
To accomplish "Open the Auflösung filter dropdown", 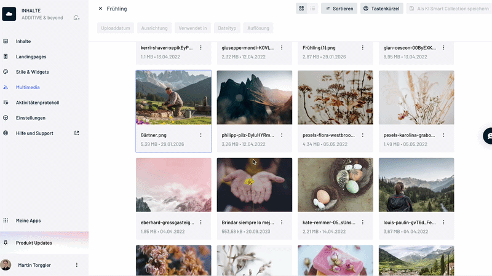I will coord(258,28).
